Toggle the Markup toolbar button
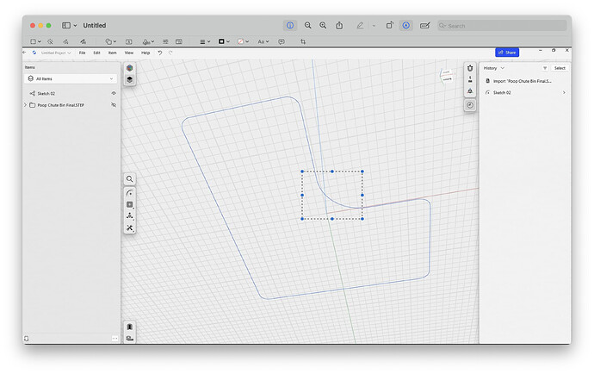The image size is (594, 374). (405, 25)
